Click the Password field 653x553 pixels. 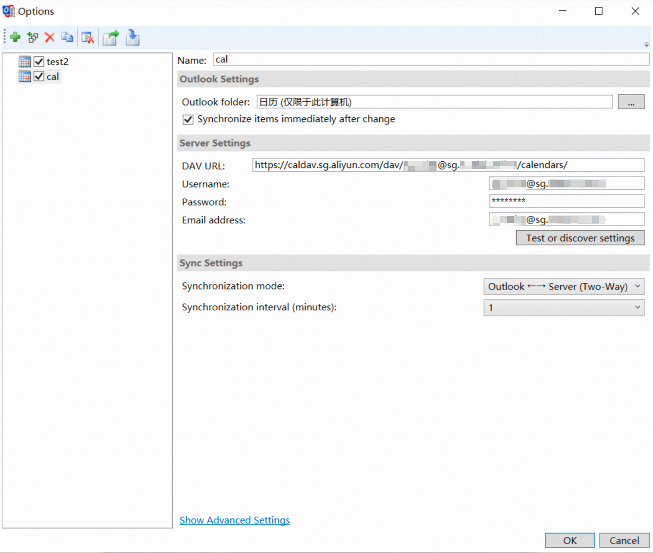567,201
